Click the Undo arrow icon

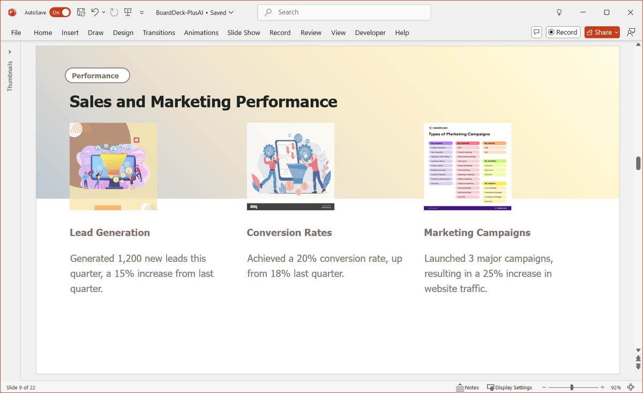(x=95, y=12)
